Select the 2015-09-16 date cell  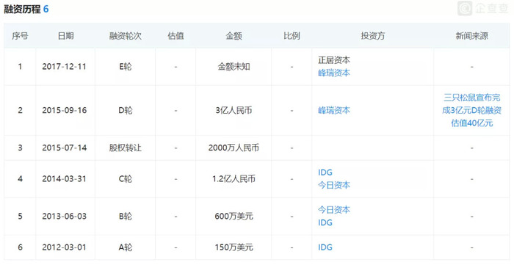[x=65, y=110]
